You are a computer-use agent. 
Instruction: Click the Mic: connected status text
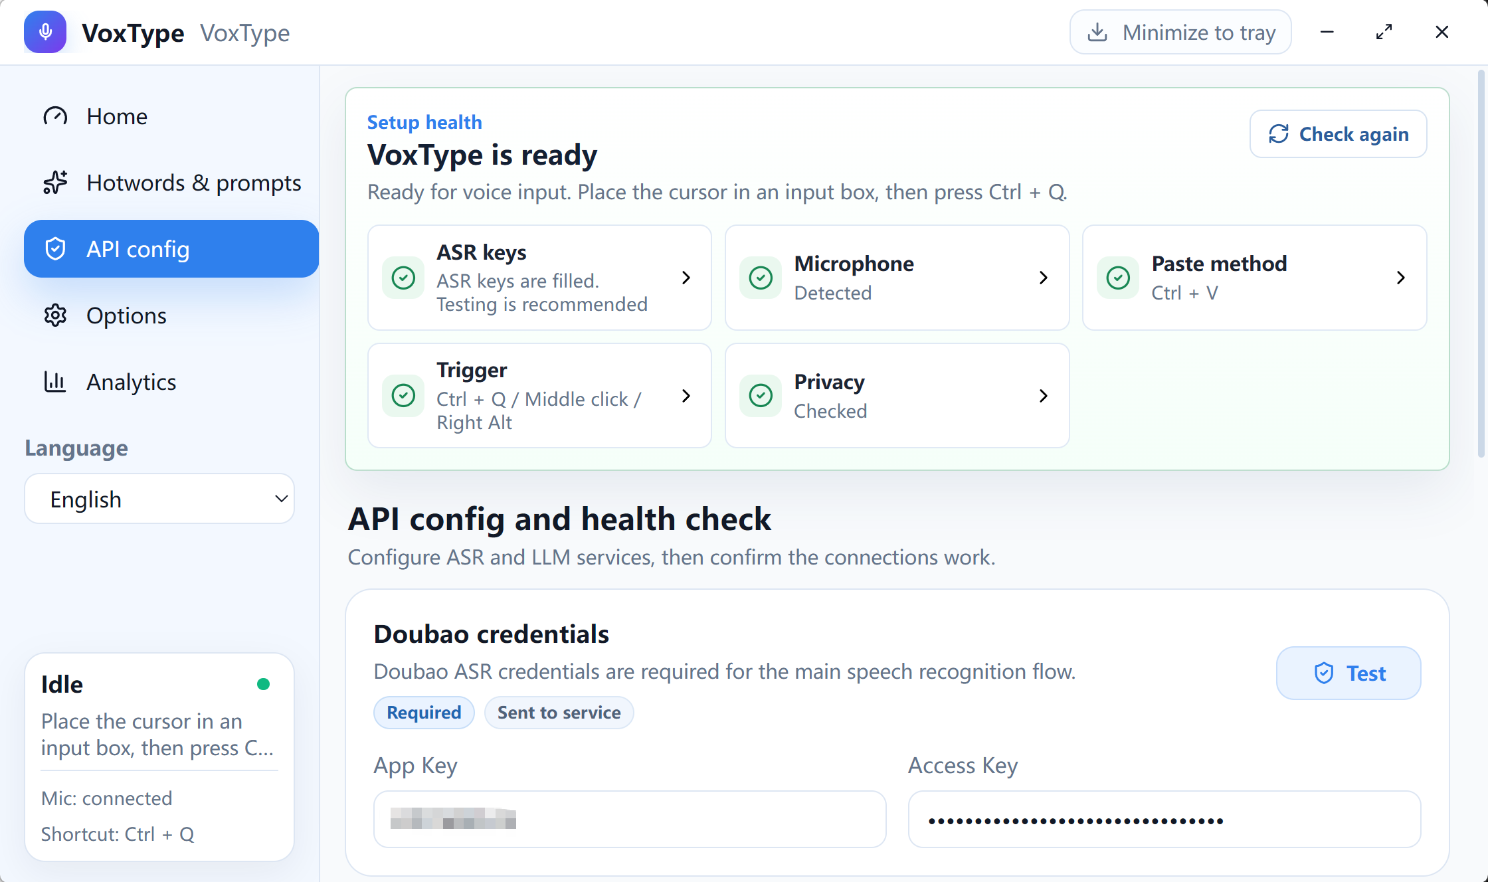[x=106, y=798]
